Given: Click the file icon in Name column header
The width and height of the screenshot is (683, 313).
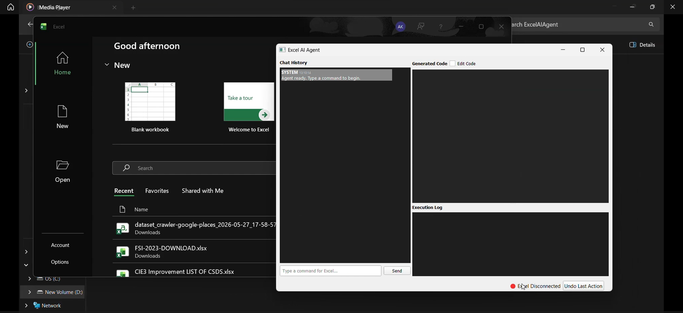Looking at the screenshot, I should point(122,210).
